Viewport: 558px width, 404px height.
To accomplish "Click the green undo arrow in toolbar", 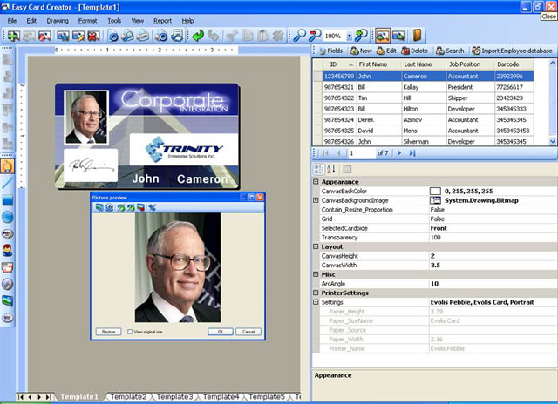I will tap(198, 36).
